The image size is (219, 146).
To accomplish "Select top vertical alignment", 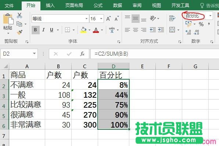I will click(128, 17).
